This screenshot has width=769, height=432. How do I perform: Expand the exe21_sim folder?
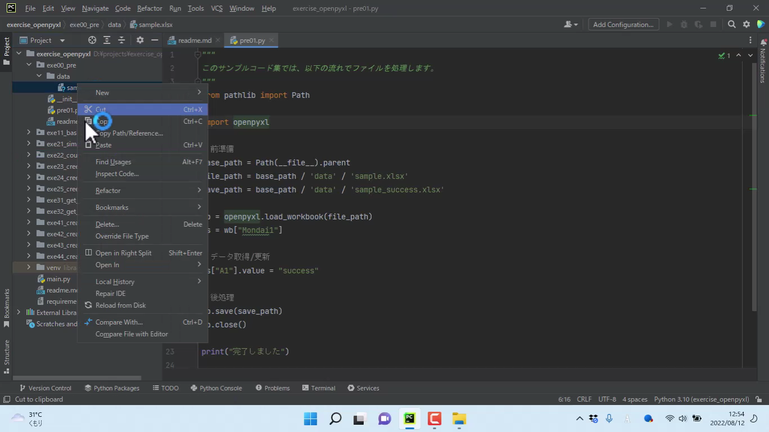pos(29,143)
